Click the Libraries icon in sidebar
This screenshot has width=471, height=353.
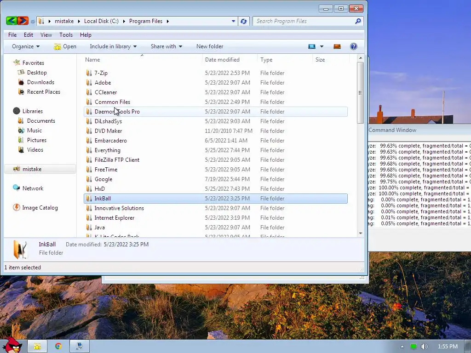pyautogui.click(x=17, y=111)
